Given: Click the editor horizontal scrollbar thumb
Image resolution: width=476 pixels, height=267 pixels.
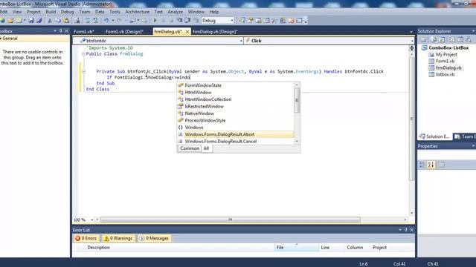Looking at the screenshot, I should (x=231, y=220).
